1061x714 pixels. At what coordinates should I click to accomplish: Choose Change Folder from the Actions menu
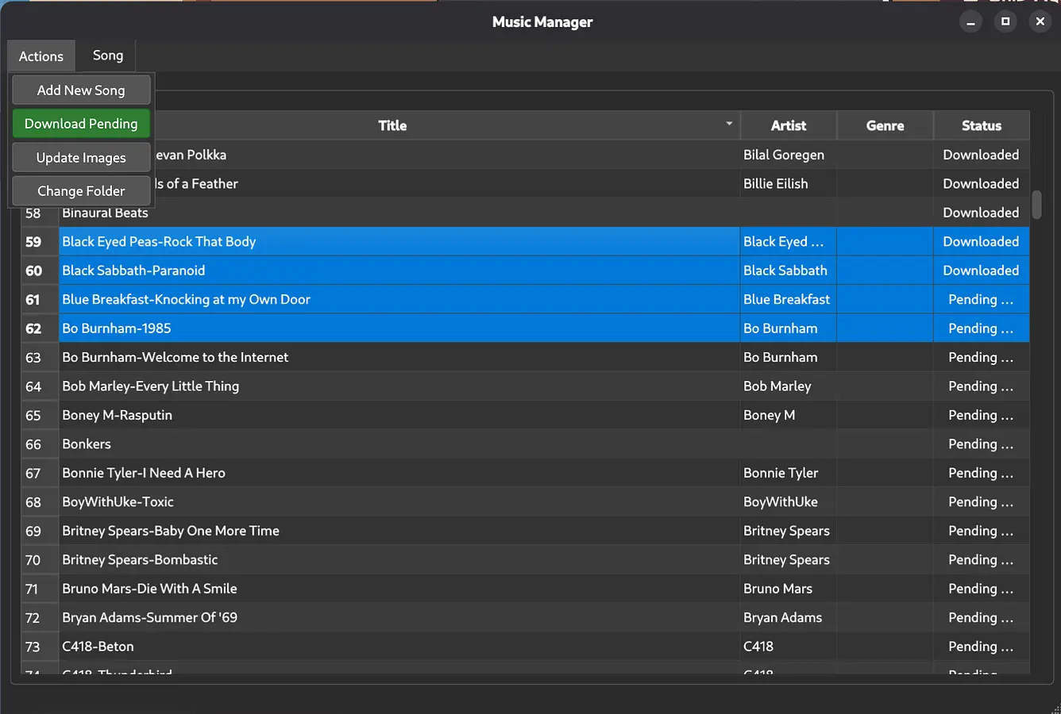pos(81,190)
